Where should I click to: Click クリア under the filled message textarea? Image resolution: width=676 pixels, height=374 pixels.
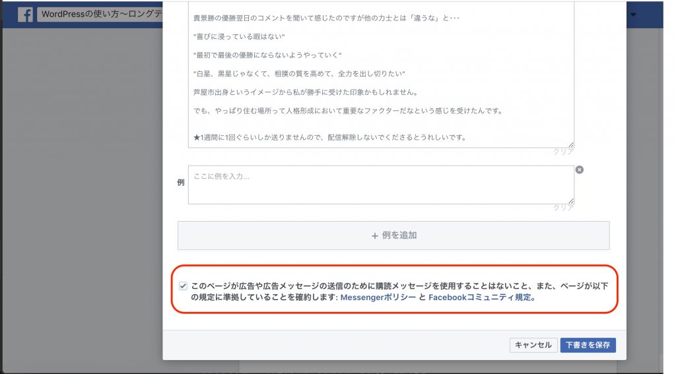pyautogui.click(x=564, y=152)
